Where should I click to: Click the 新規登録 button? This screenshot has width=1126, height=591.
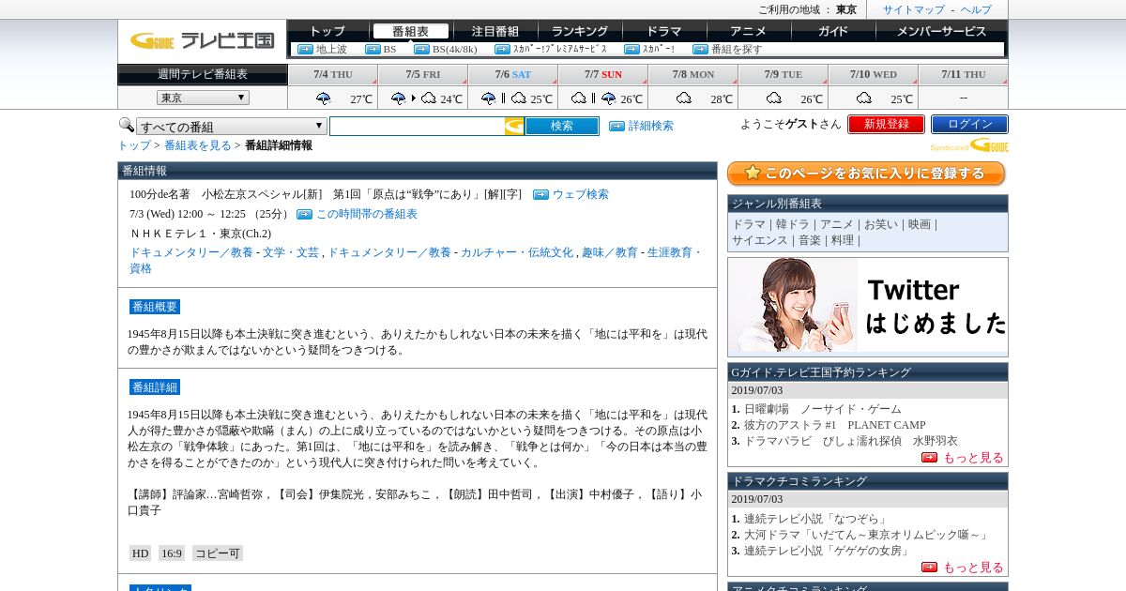click(887, 124)
